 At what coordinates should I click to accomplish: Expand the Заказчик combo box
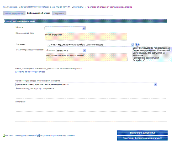pos(91,45)
